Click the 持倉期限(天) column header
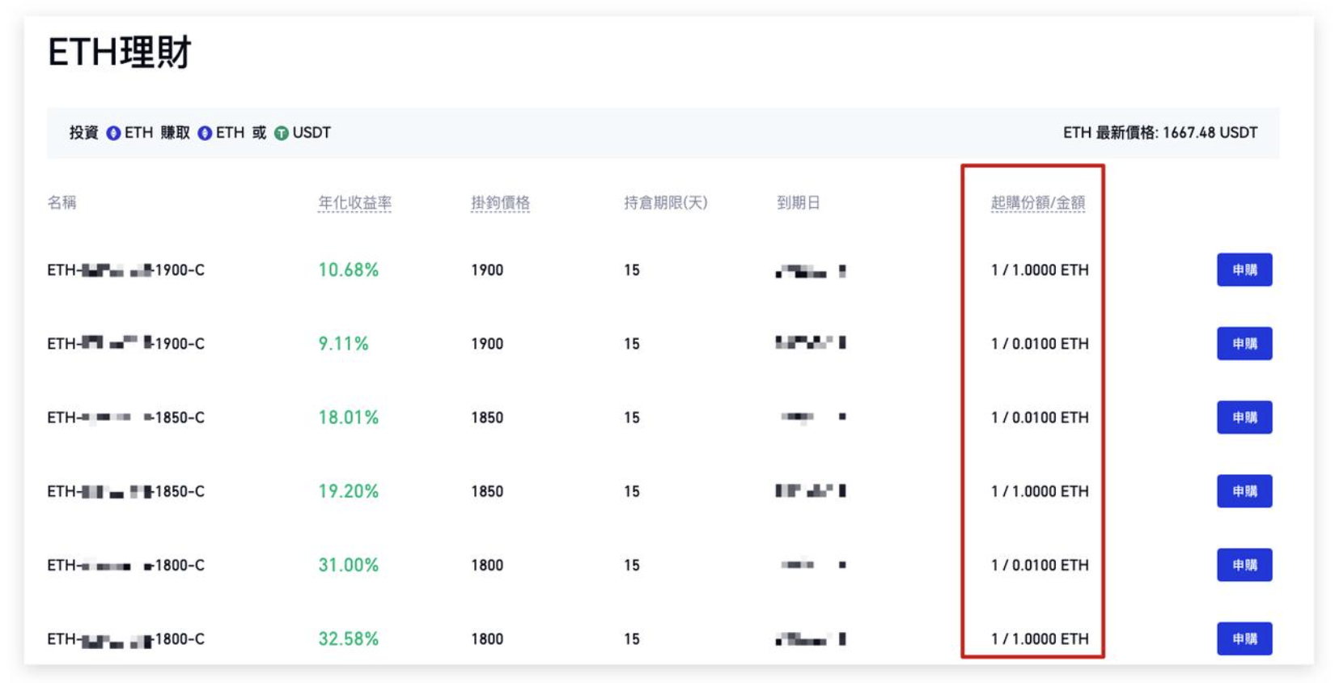1335x683 pixels. [x=666, y=202]
